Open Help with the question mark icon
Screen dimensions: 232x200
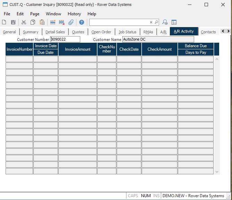(x=82, y=22)
